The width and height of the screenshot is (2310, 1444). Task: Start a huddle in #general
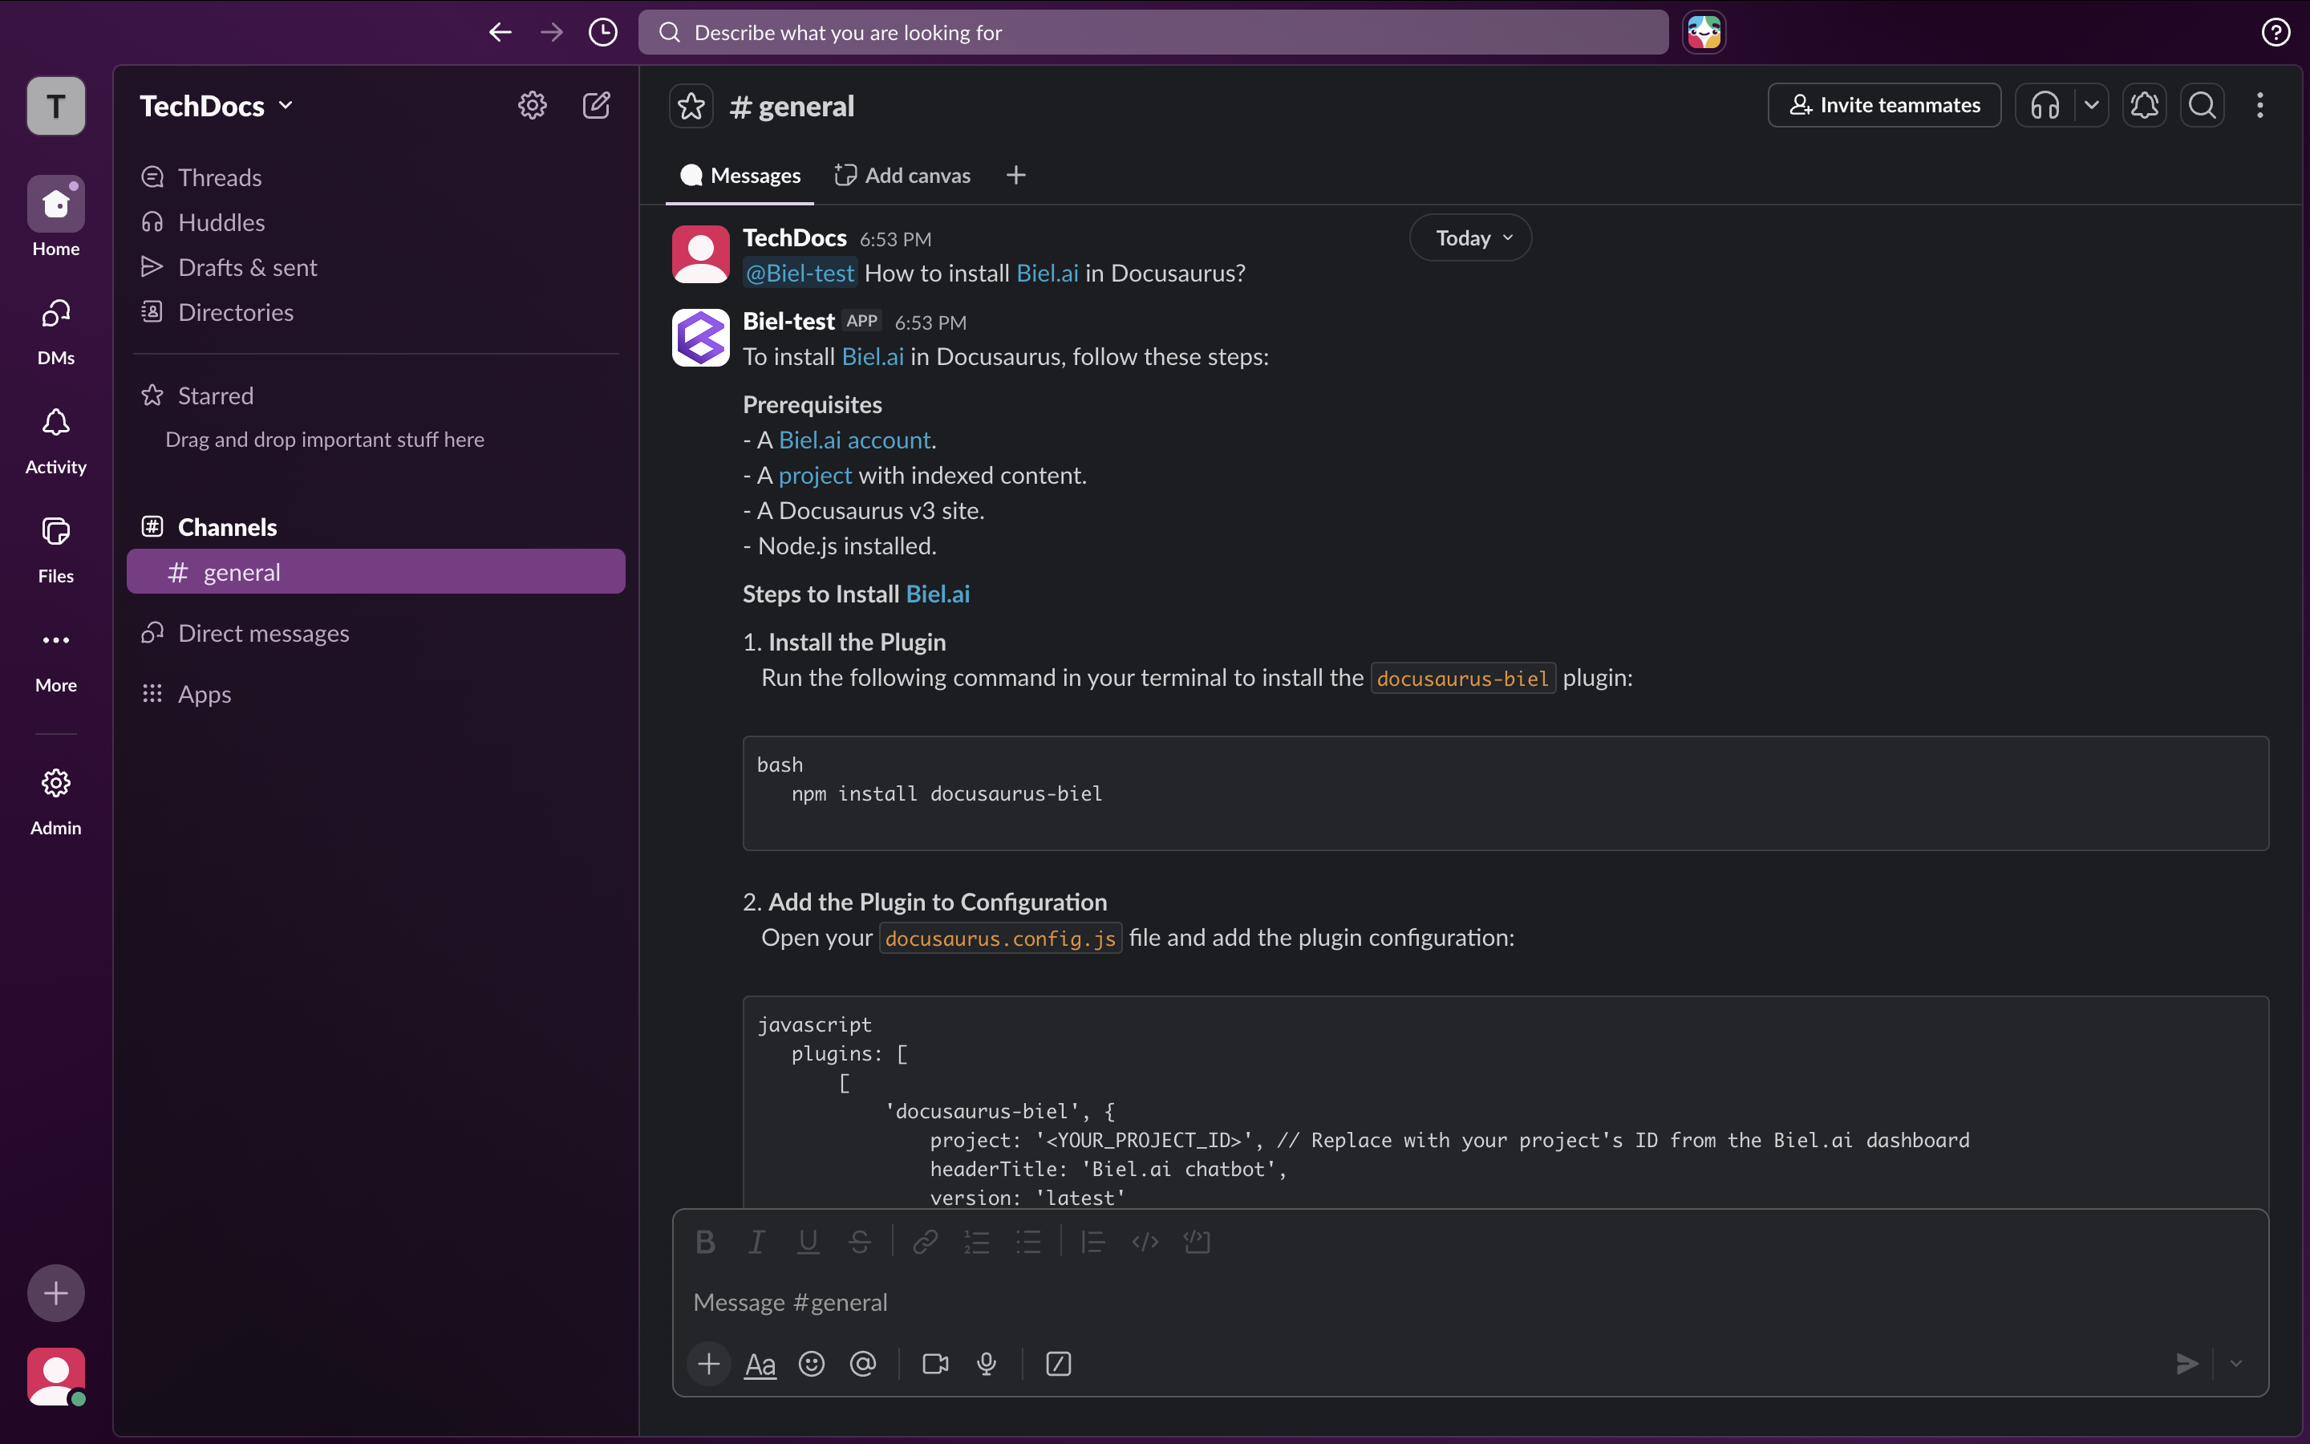click(x=2045, y=105)
